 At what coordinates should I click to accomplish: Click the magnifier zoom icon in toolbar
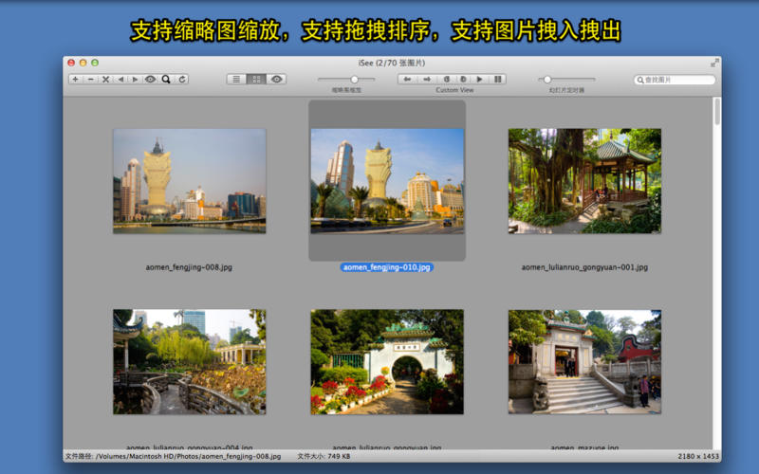coord(166,80)
